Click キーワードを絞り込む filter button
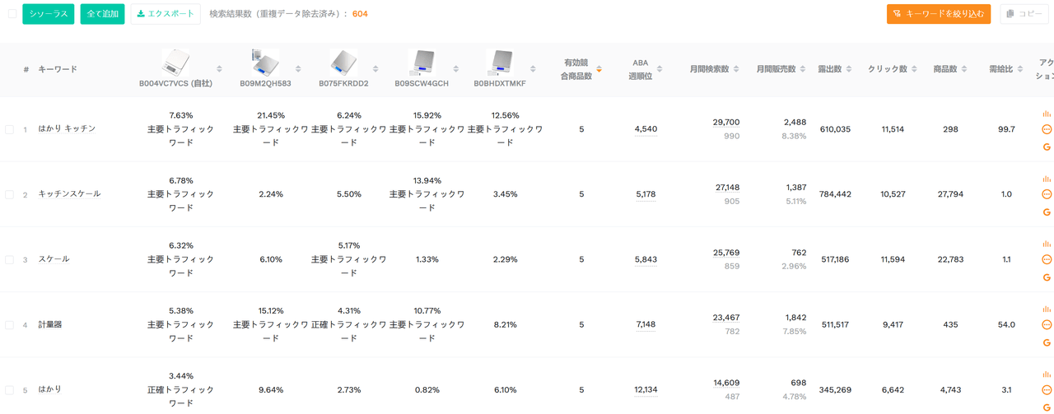Image resolution: width=1054 pixels, height=414 pixels. pyautogui.click(x=939, y=14)
